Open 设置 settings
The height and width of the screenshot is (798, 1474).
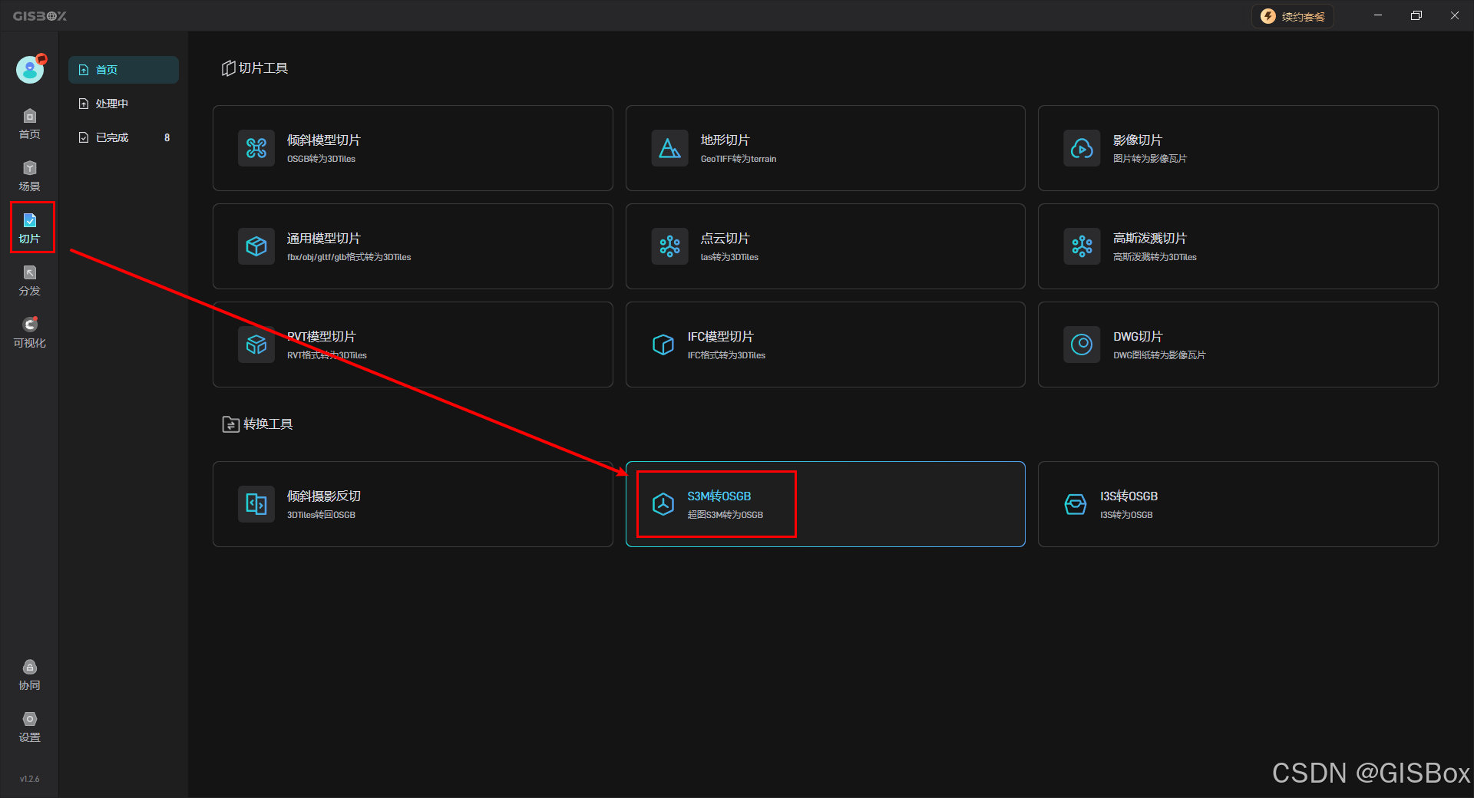pyautogui.click(x=29, y=727)
